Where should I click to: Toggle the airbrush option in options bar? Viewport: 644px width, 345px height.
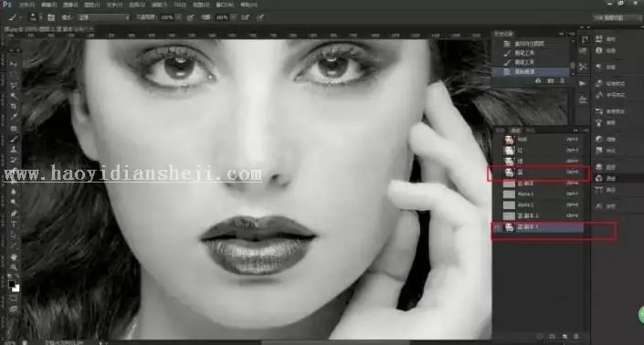(245, 17)
